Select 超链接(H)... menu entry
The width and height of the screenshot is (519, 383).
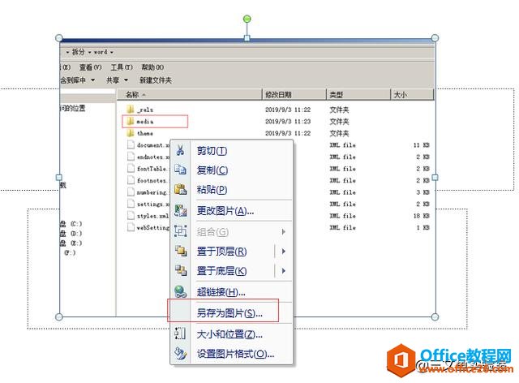221,292
